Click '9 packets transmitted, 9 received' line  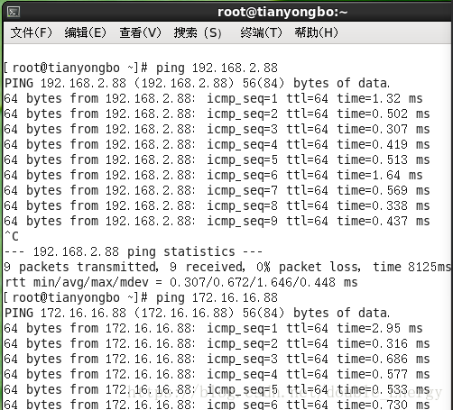coord(227,267)
